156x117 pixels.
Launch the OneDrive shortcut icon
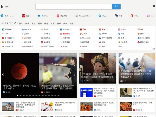pos(39,16)
